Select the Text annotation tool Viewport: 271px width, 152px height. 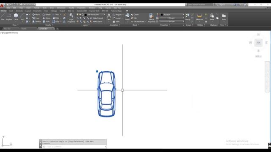[109, 17]
